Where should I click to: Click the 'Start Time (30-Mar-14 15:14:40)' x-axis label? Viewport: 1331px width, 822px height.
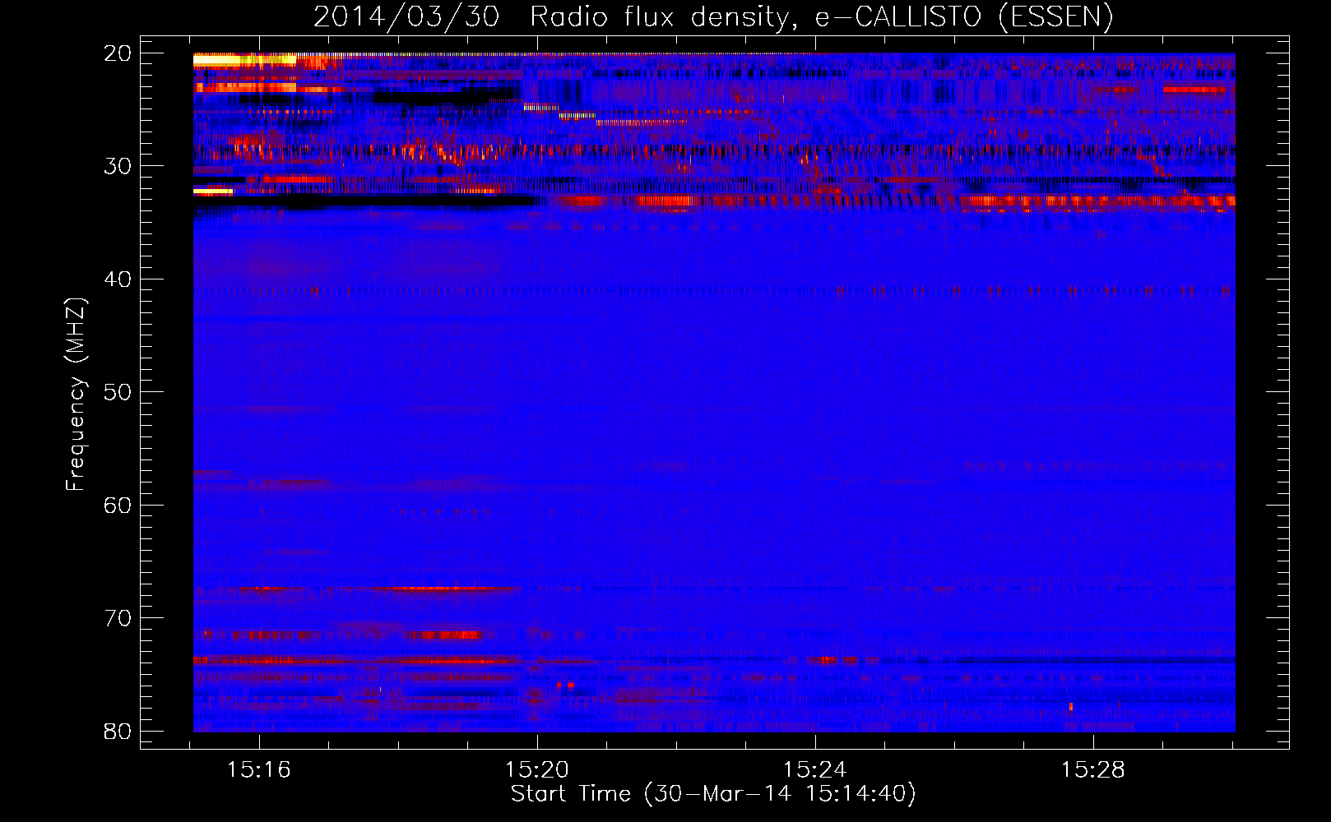click(713, 794)
